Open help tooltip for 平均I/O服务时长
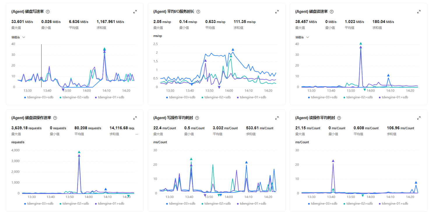This screenshot has width=436, height=212. [198, 12]
